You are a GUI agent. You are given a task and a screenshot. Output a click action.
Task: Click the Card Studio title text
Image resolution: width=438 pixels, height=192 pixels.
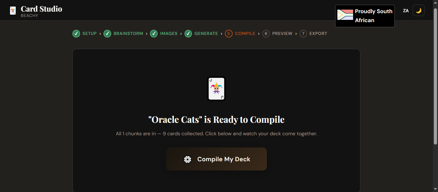41,9
